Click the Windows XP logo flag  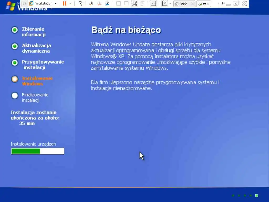(11, 6)
